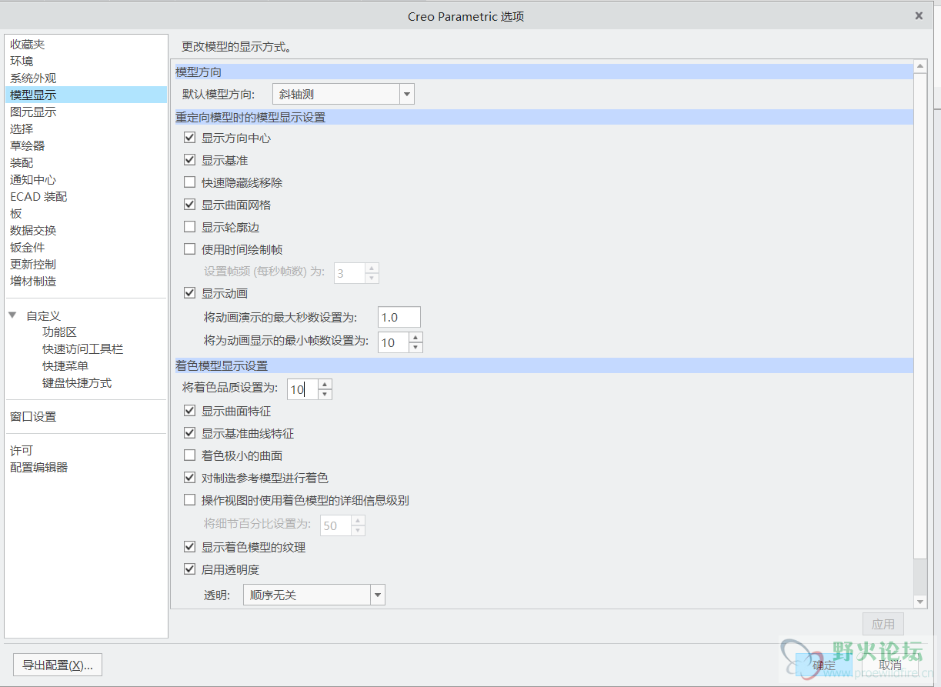Open the 数据交换 options
941x687 pixels.
[33, 231]
